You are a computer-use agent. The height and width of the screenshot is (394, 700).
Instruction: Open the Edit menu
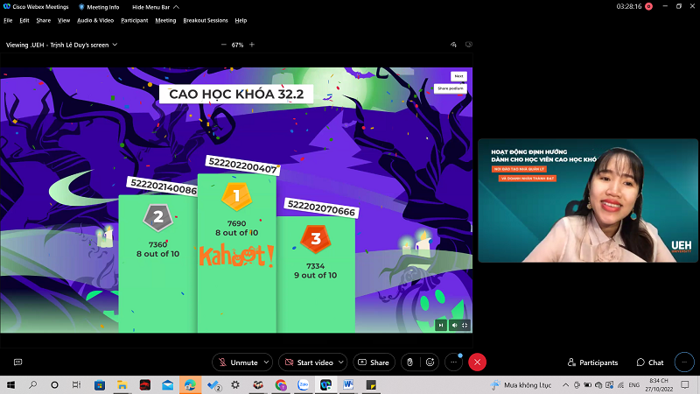pyautogui.click(x=24, y=20)
